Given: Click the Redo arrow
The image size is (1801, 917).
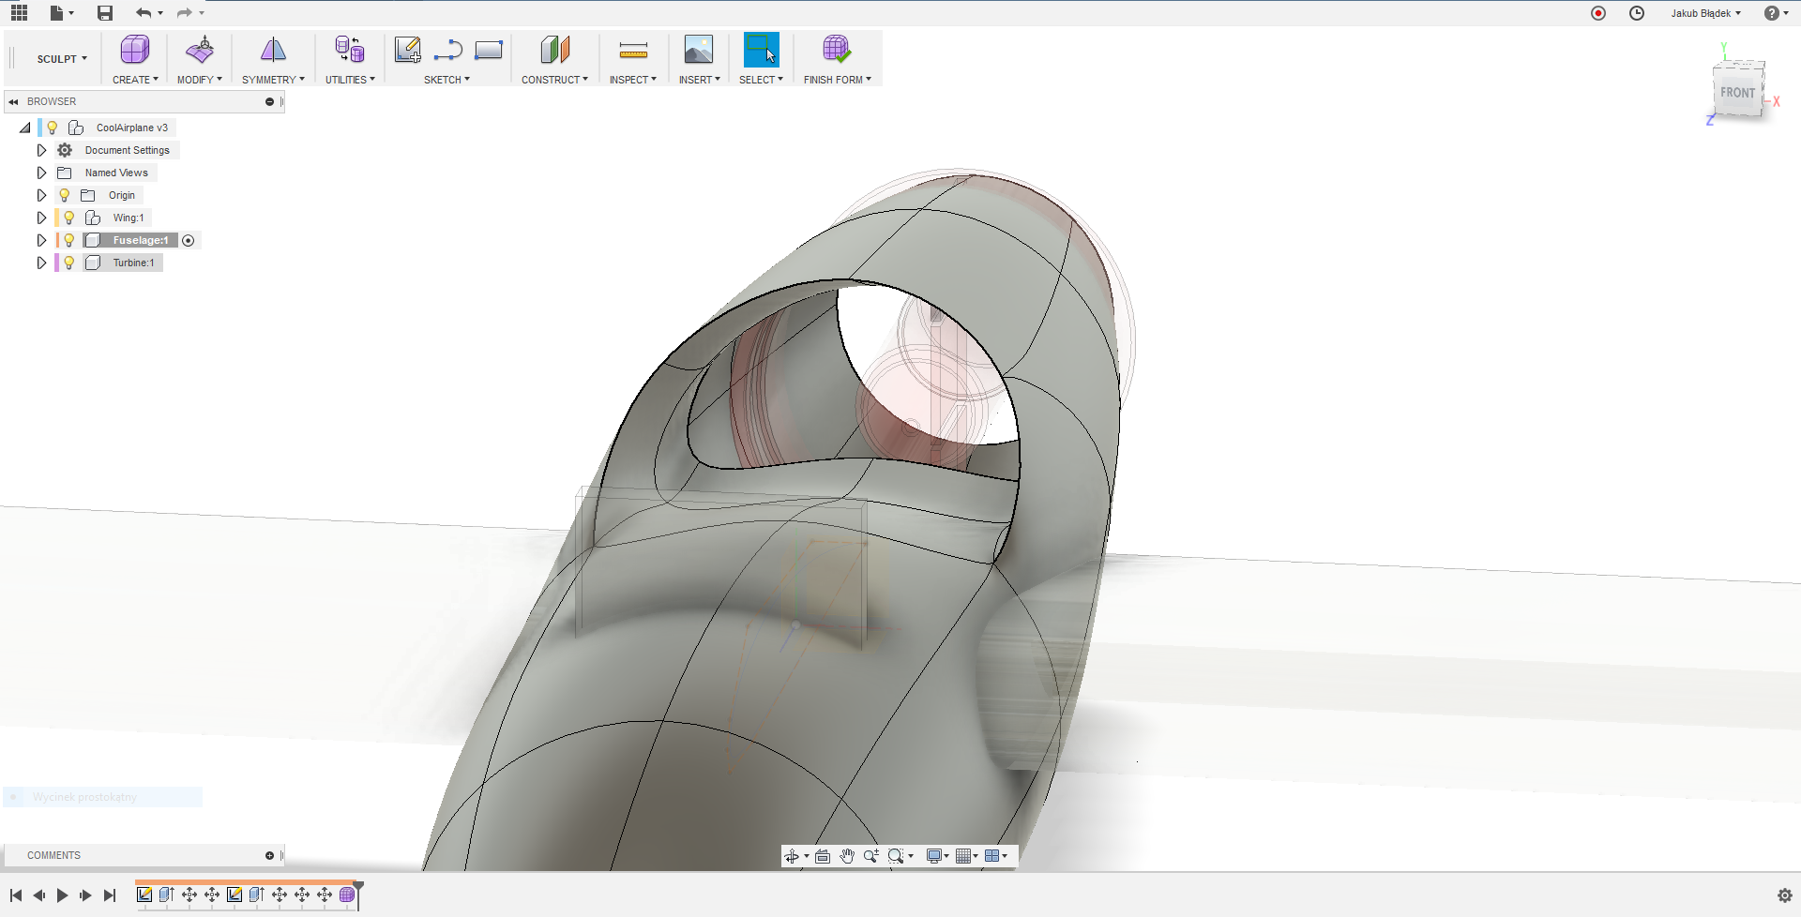Looking at the screenshot, I should coord(185,13).
